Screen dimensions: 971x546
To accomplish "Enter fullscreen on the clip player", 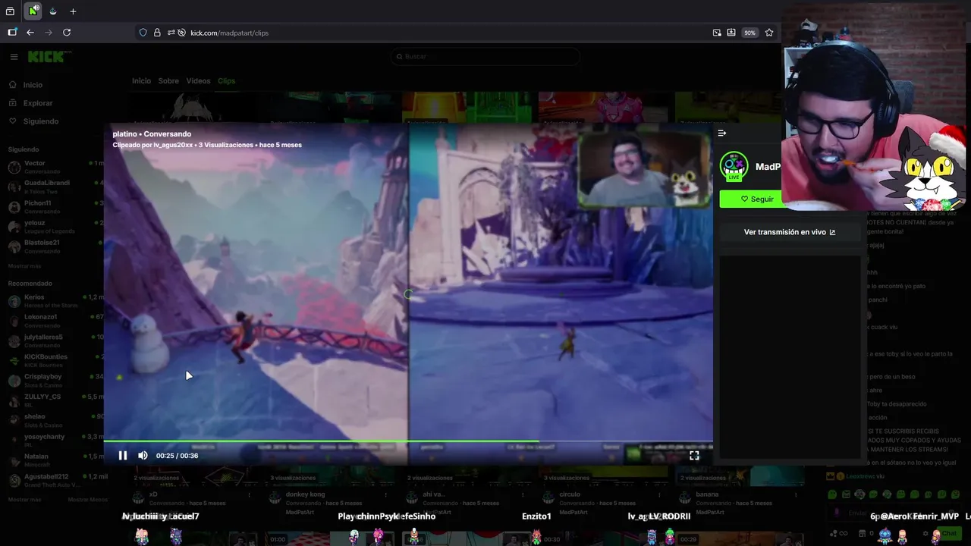I will [x=694, y=456].
